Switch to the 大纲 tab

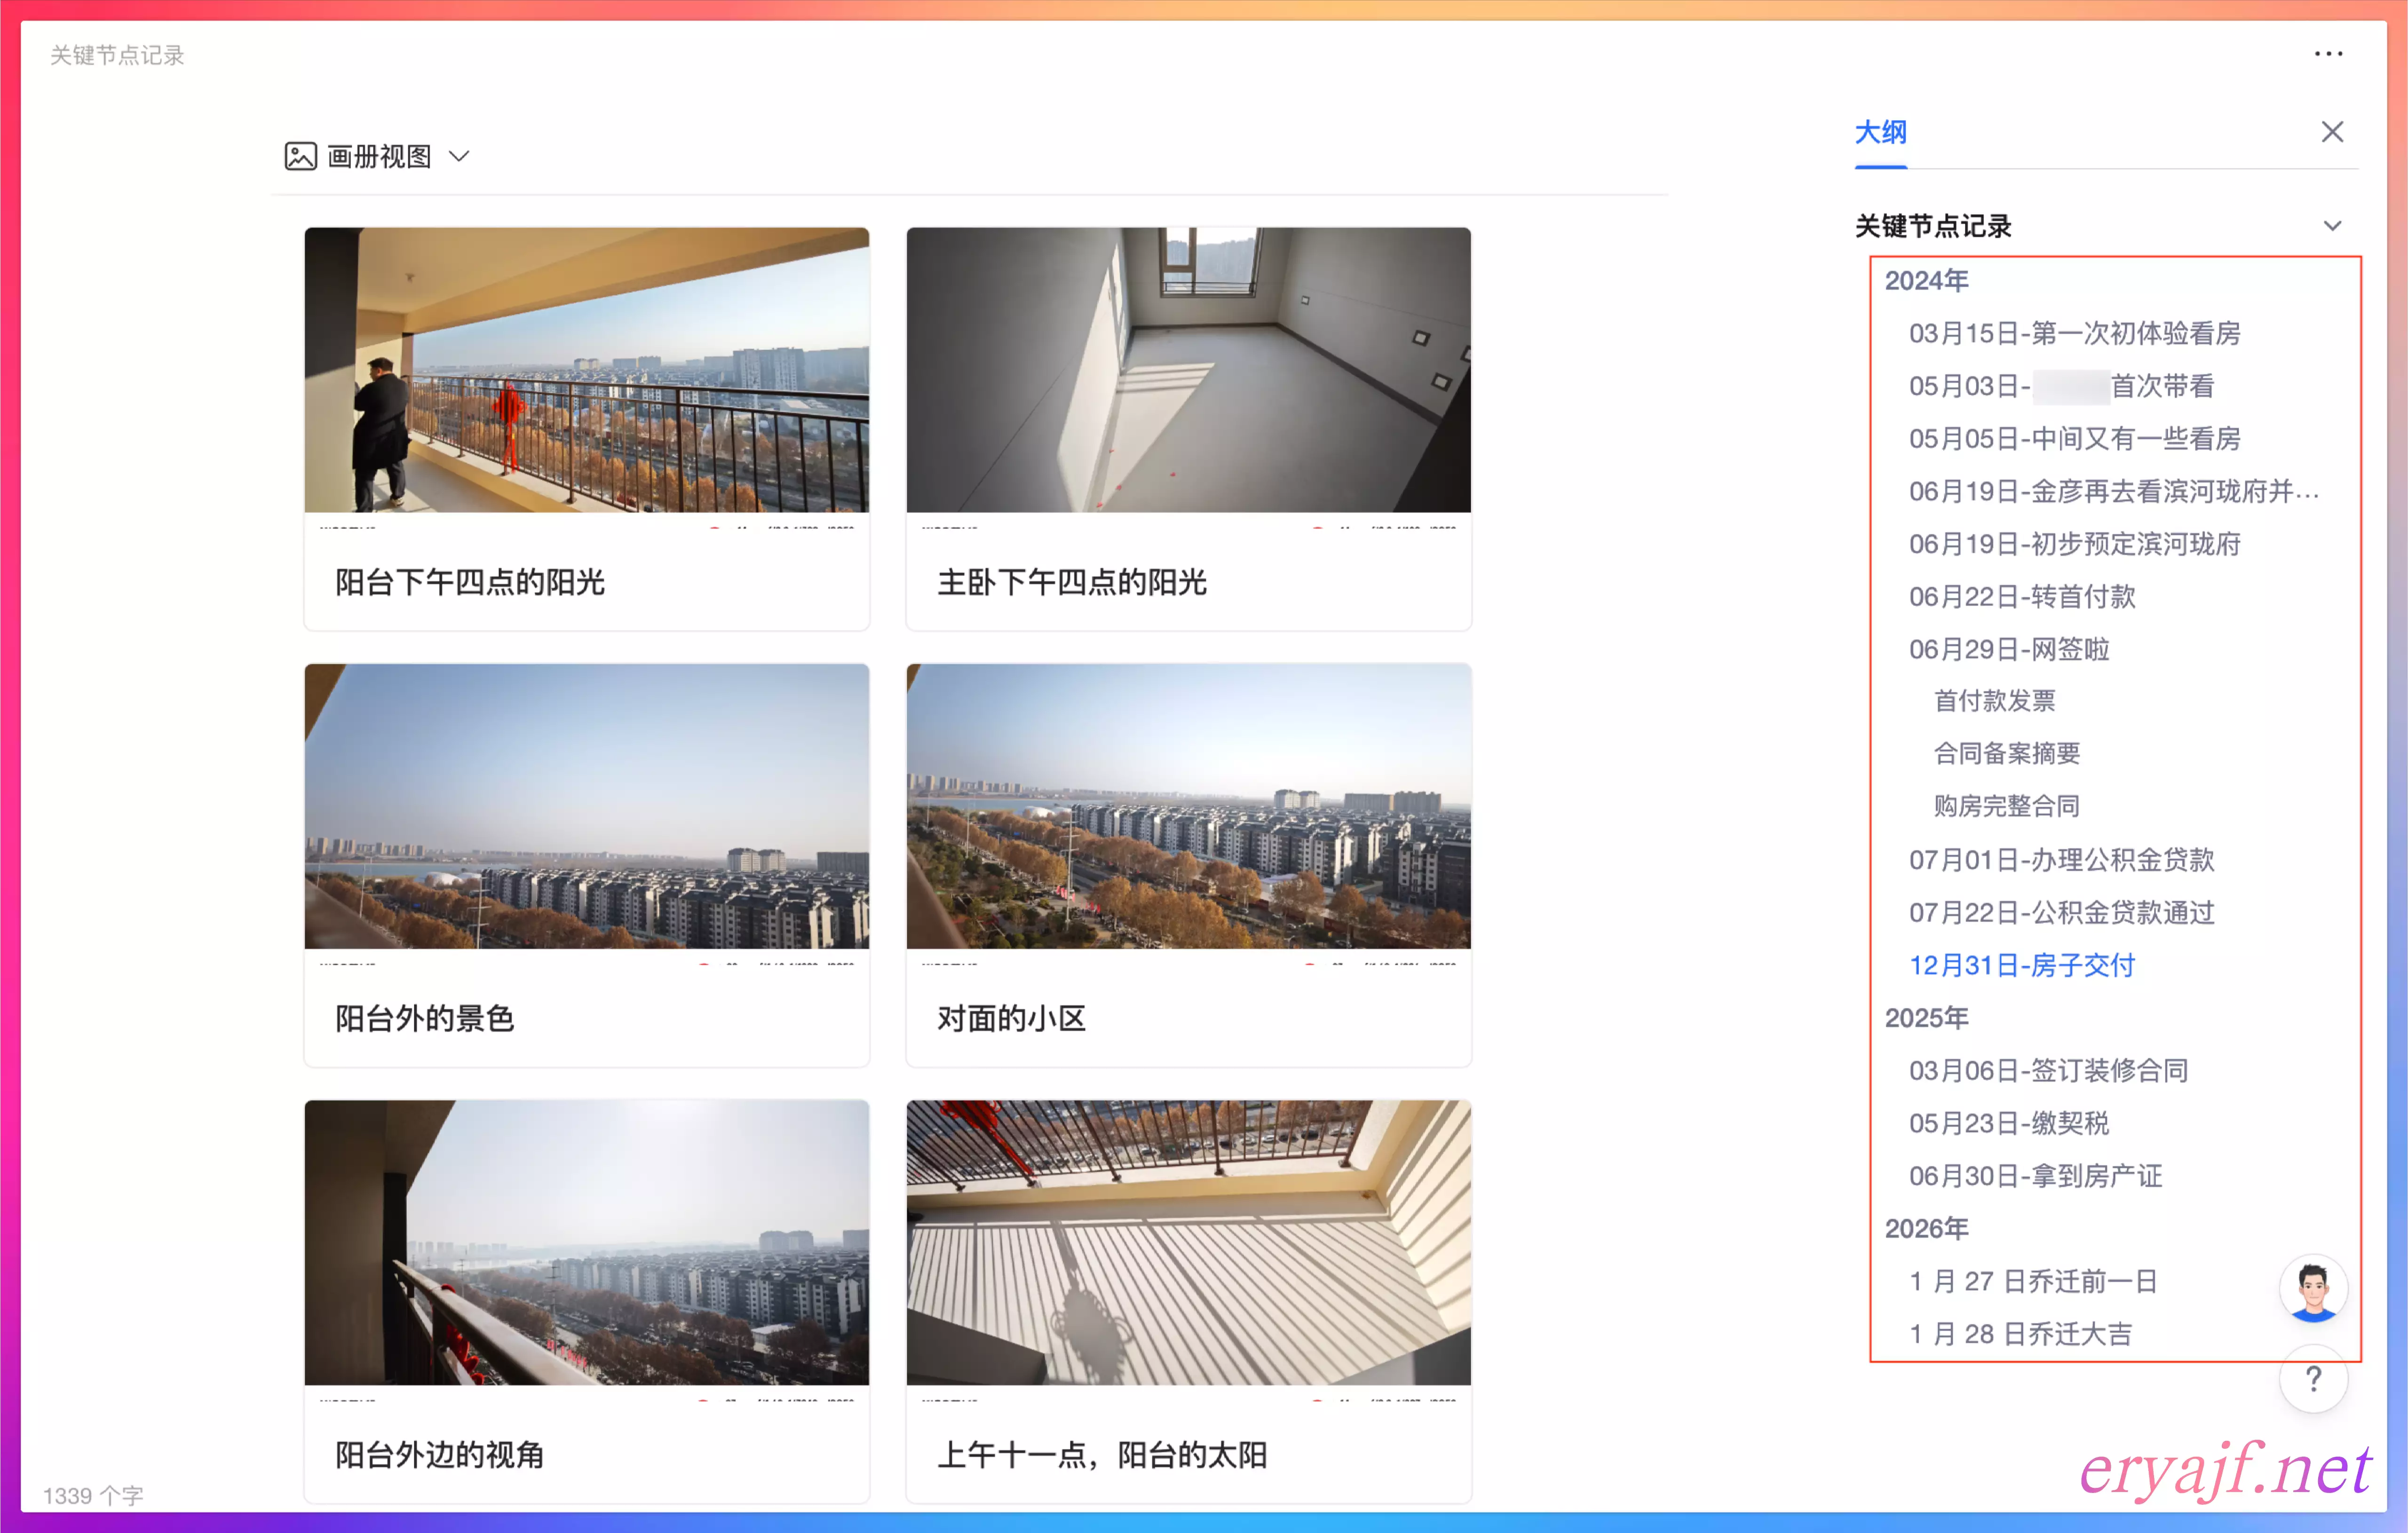(x=1880, y=132)
